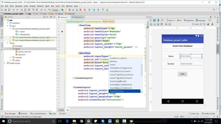
Task: Collapse the res folder node
Action: [x=8, y=43]
